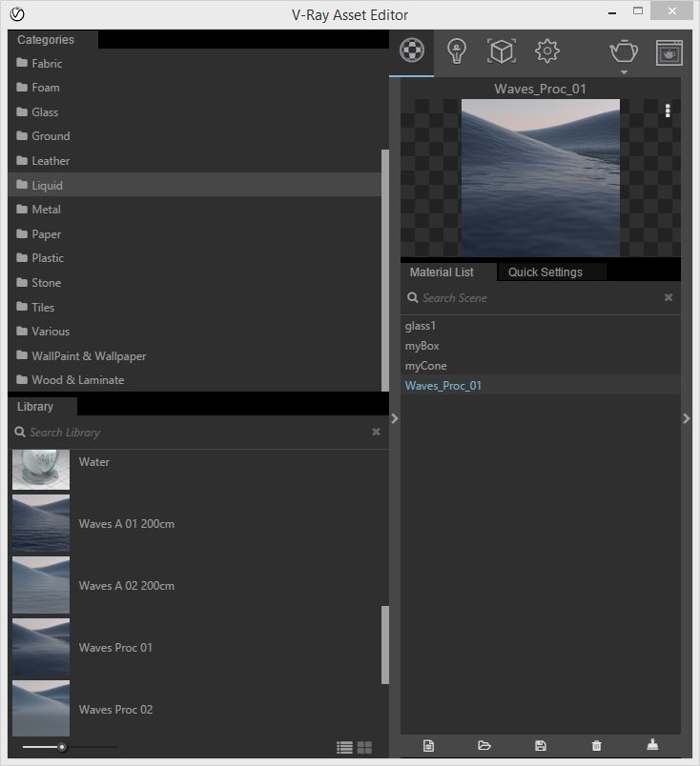Click the delete material trash icon
Viewport: 700px width, 766px height.
[x=596, y=745]
